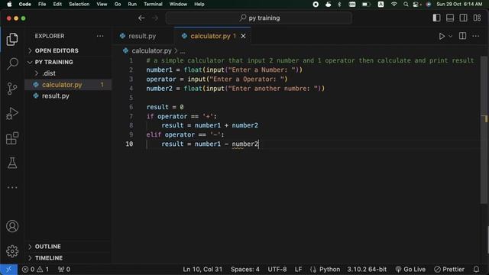Open the Explorer view in activity bar

(12, 40)
